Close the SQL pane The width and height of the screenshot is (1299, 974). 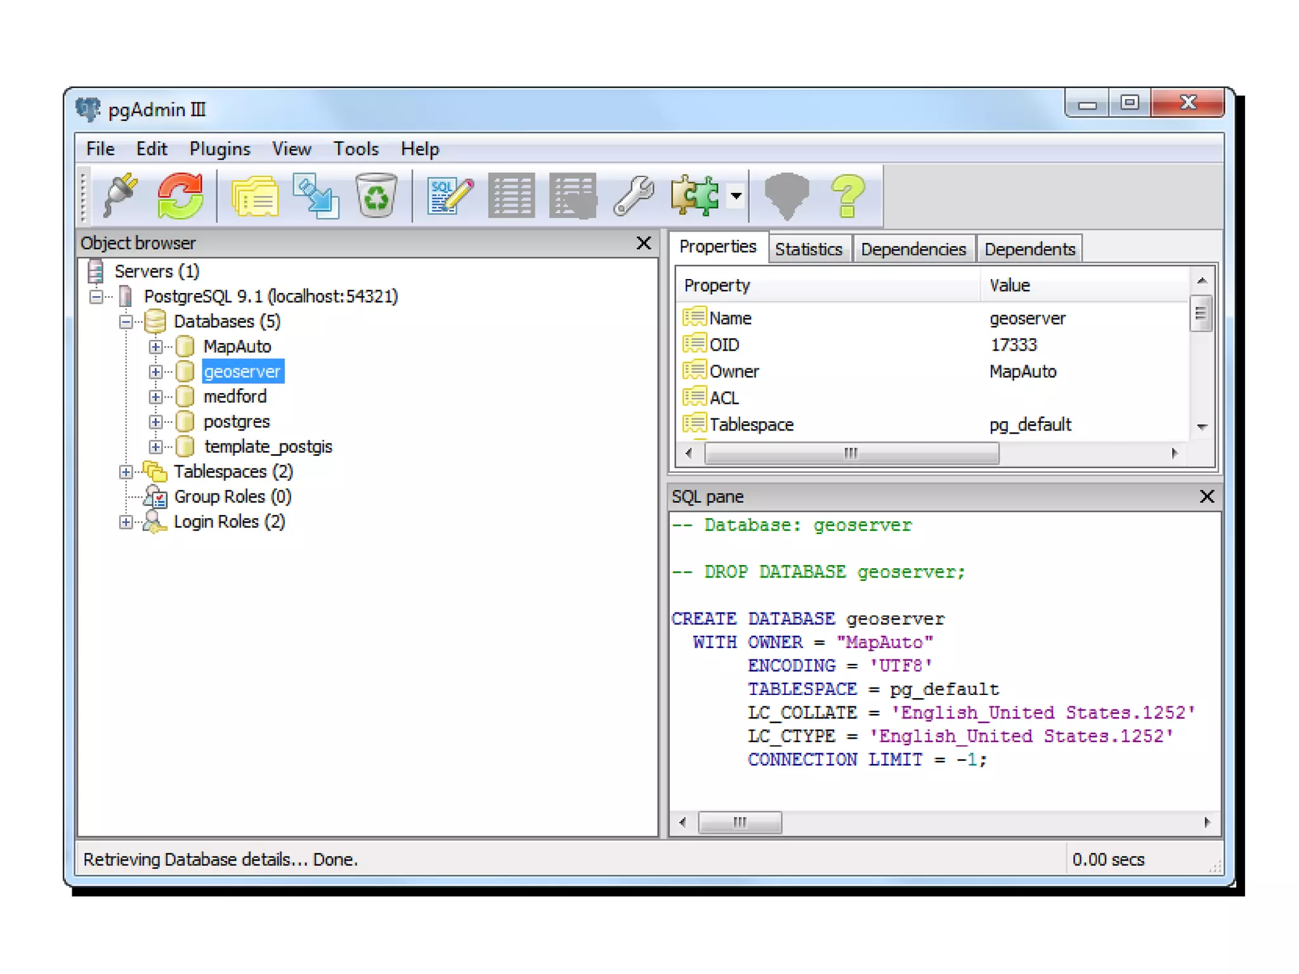tap(1206, 497)
